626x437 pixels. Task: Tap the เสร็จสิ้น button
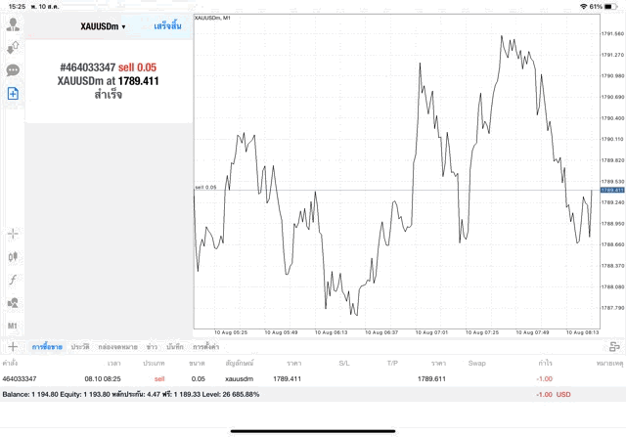169,26
